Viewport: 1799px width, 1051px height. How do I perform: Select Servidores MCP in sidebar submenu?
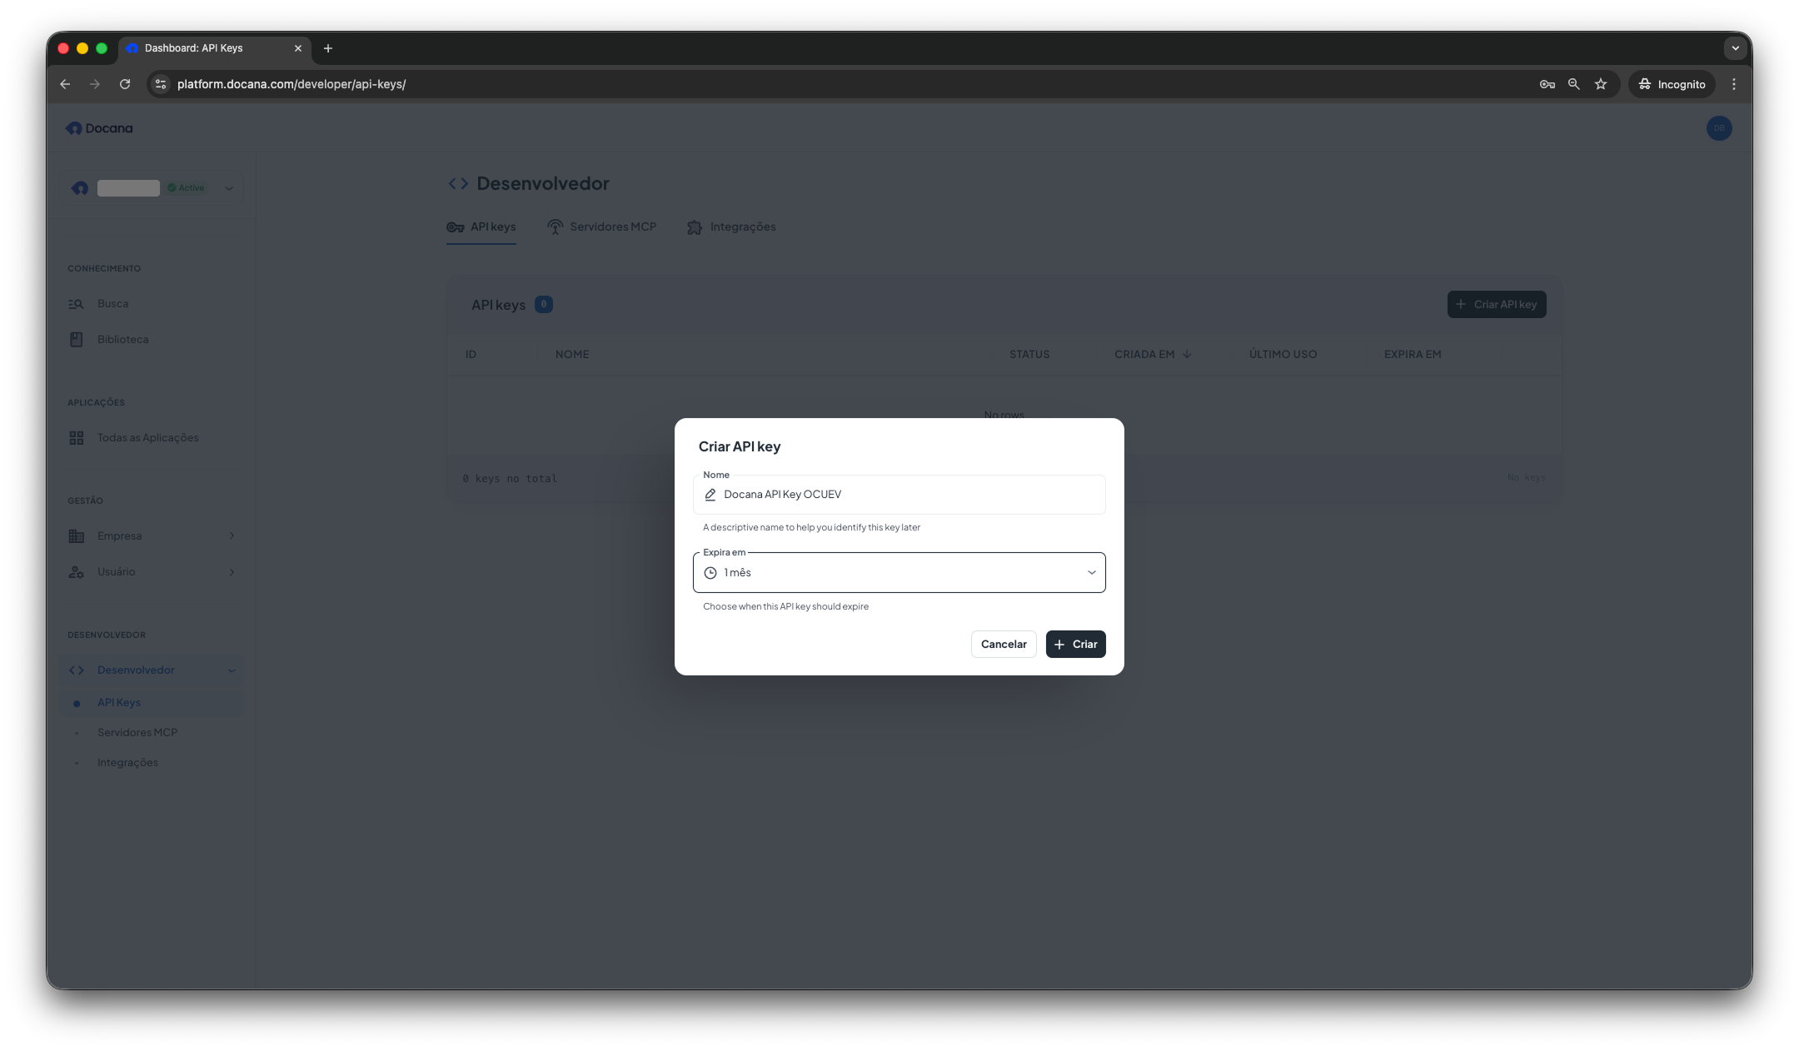(152, 733)
